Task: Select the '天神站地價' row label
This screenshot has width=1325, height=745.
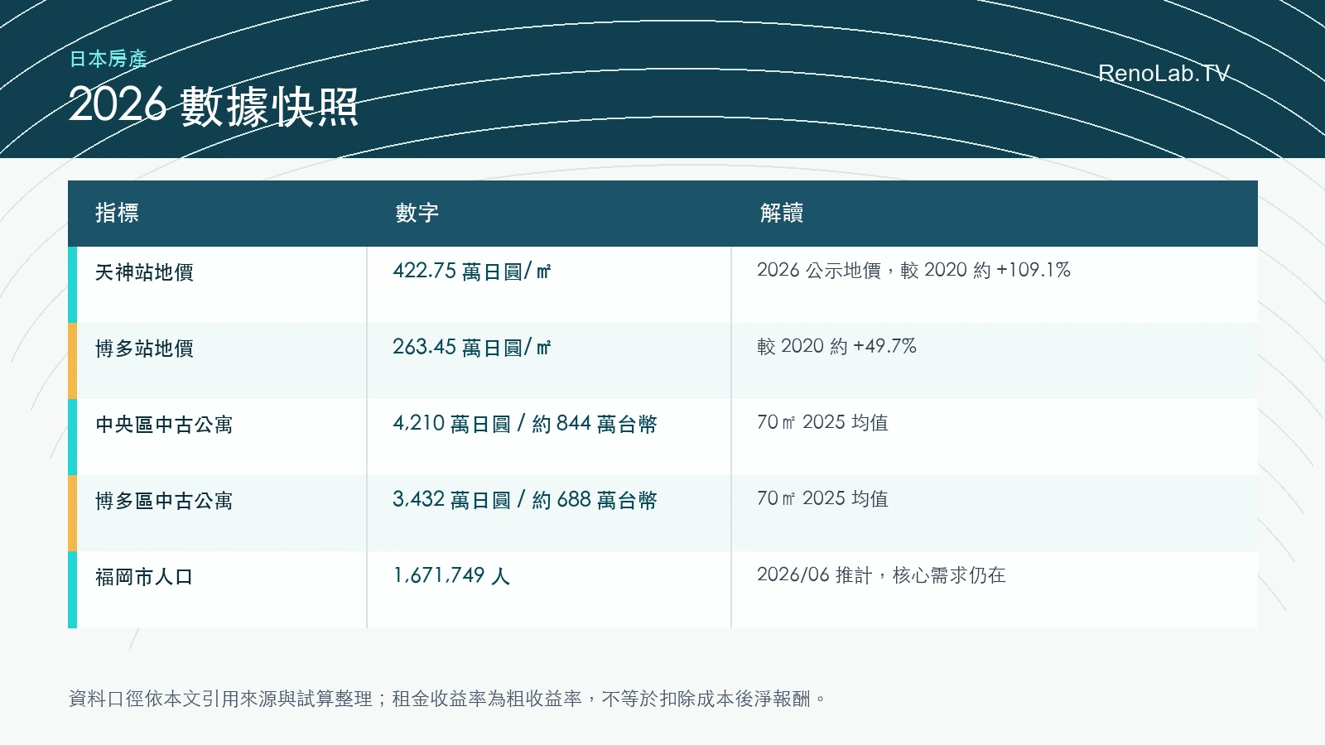Action: click(144, 272)
